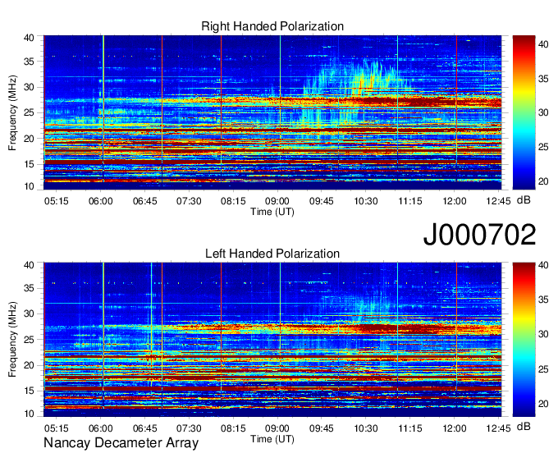This screenshot has height=453, width=558.
Task: Click the 'Left Handed Polarization' plot title
Action: [x=272, y=254]
